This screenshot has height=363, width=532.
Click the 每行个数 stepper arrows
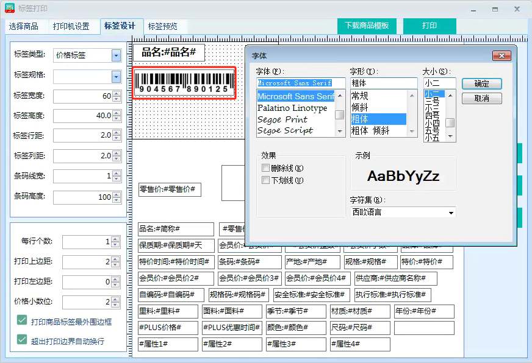click(x=116, y=241)
